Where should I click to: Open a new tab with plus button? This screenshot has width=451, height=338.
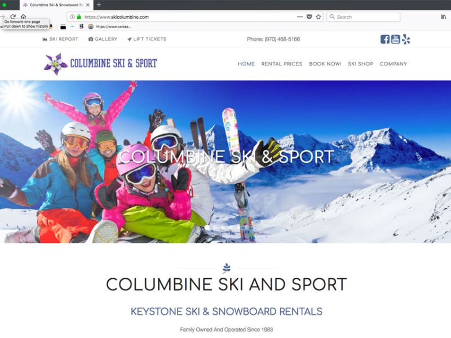pyautogui.click(x=99, y=5)
